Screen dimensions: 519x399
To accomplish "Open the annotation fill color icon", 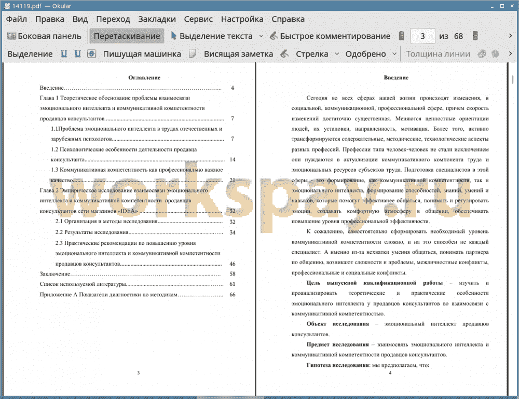I will tap(496, 53).
